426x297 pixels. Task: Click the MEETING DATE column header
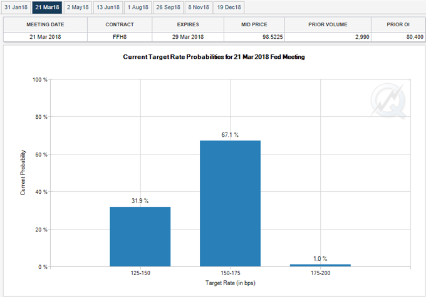coord(45,24)
